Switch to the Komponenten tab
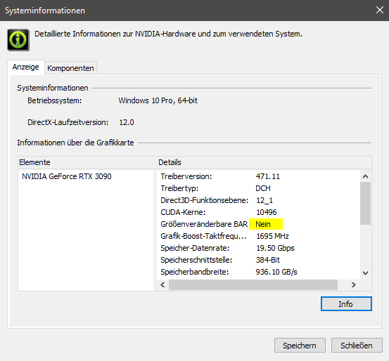389x361 pixels. (x=70, y=68)
